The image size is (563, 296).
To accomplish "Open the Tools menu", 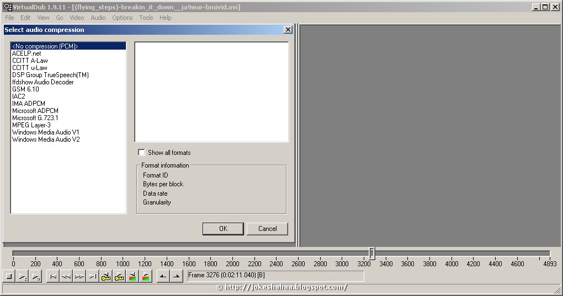I will (x=146, y=18).
